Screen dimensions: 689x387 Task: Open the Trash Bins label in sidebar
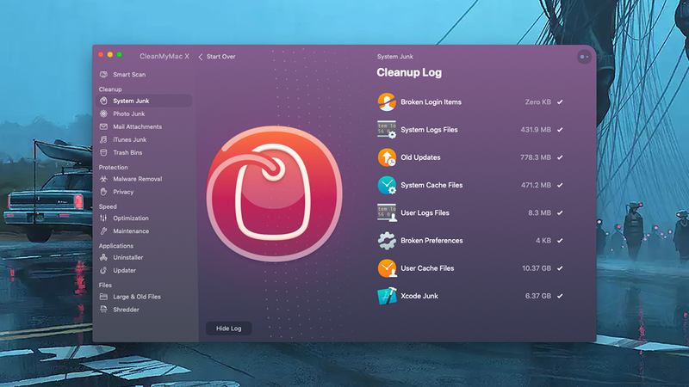(x=127, y=153)
